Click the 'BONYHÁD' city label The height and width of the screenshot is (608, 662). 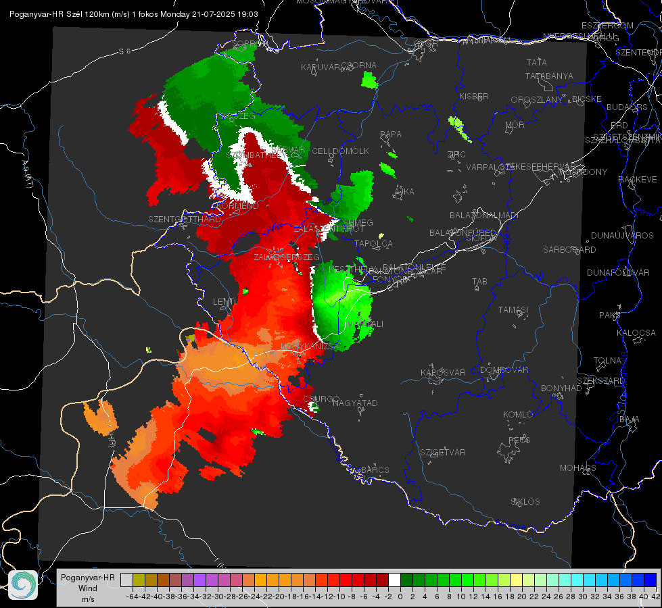pos(561,388)
